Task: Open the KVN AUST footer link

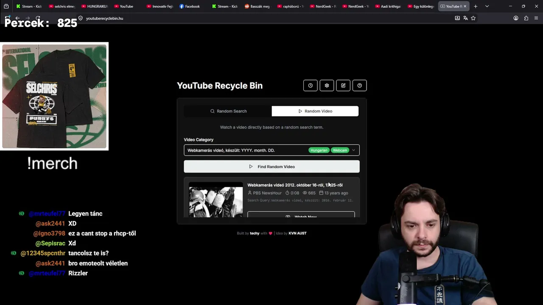Action: (x=297, y=233)
